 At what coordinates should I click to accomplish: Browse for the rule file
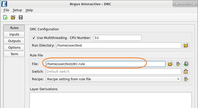(170, 64)
